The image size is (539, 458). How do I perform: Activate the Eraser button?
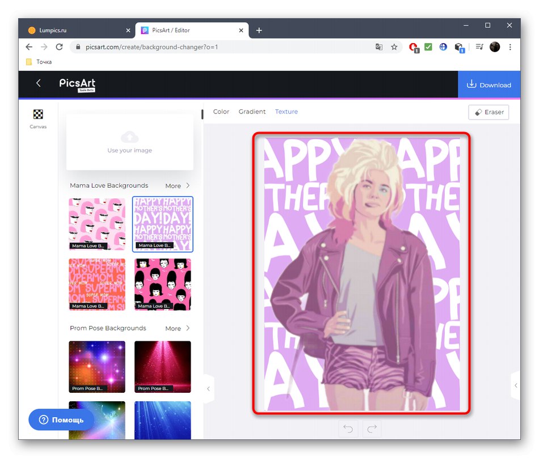(x=489, y=112)
